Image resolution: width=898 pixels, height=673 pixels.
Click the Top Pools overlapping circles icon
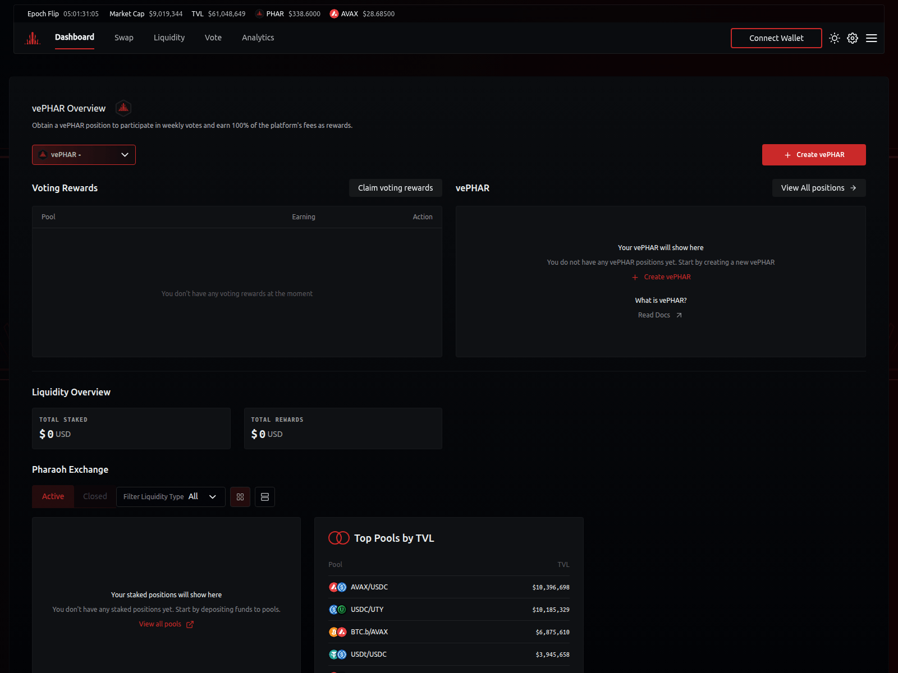point(339,538)
